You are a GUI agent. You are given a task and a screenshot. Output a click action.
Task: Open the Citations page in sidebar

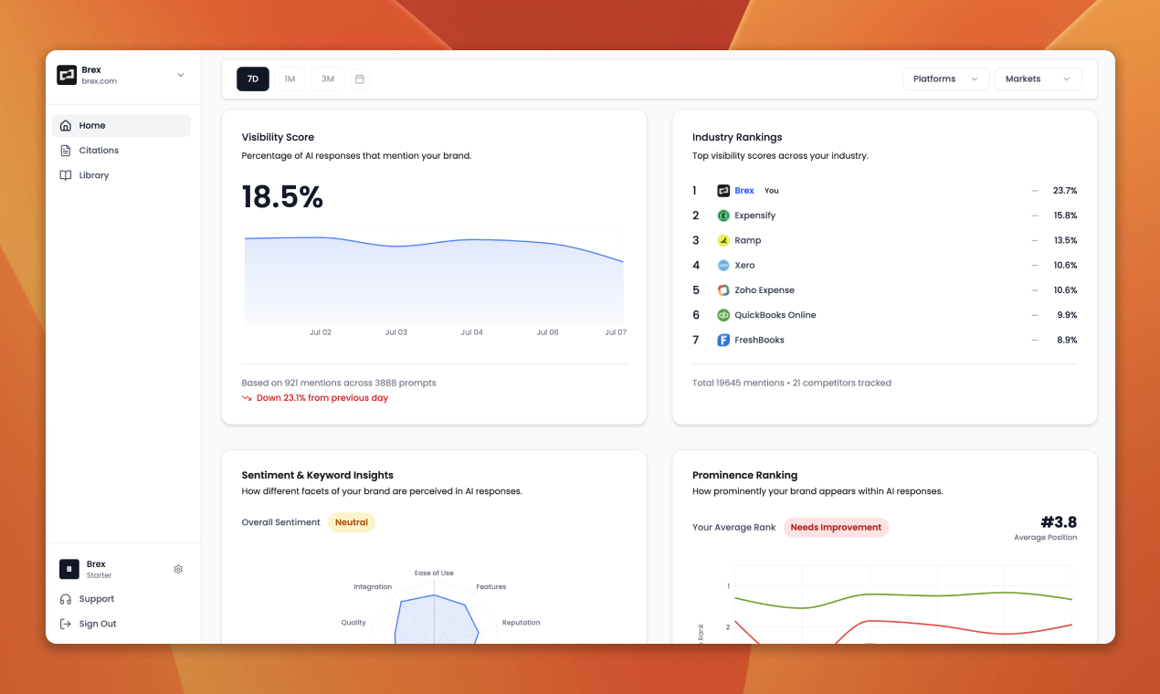click(x=121, y=150)
